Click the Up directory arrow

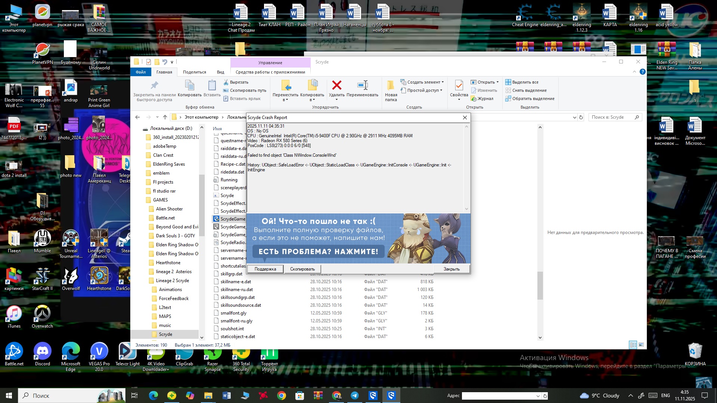click(165, 117)
